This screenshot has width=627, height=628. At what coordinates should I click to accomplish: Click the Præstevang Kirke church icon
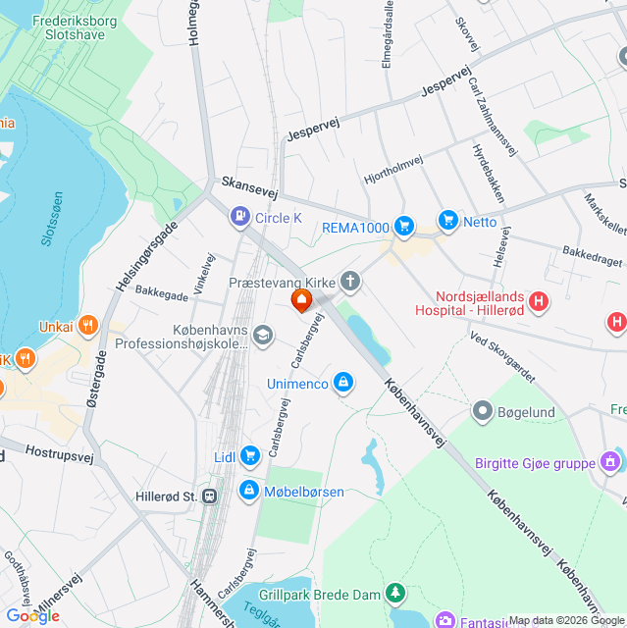point(350,281)
